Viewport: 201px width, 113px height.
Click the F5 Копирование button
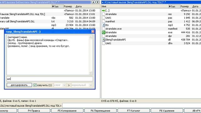pos(67,111)
